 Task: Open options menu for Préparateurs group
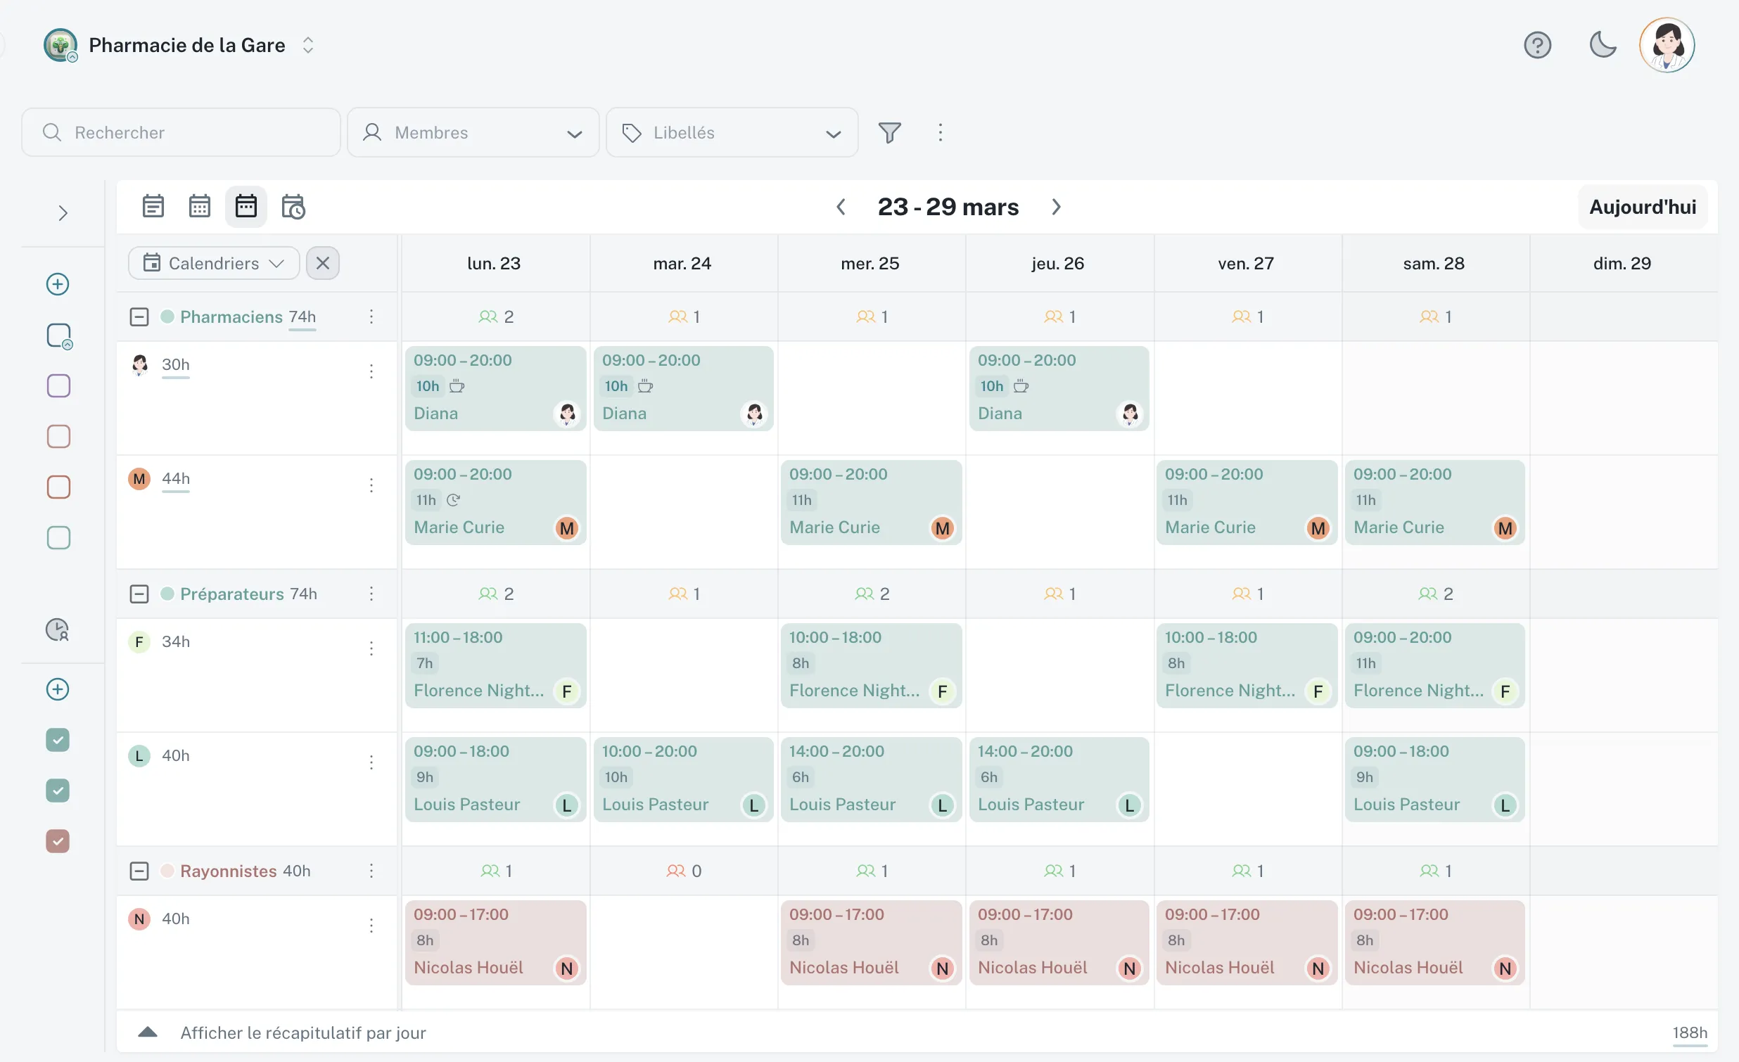pos(371,594)
